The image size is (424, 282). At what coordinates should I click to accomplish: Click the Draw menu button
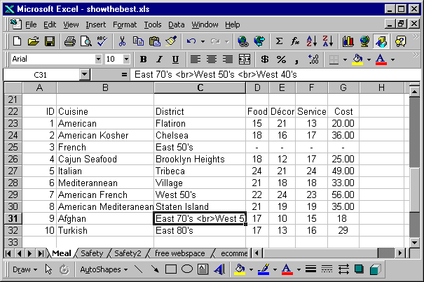click(x=25, y=269)
